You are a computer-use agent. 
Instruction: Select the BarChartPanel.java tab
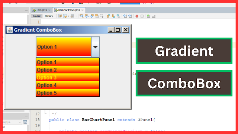(69, 10)
